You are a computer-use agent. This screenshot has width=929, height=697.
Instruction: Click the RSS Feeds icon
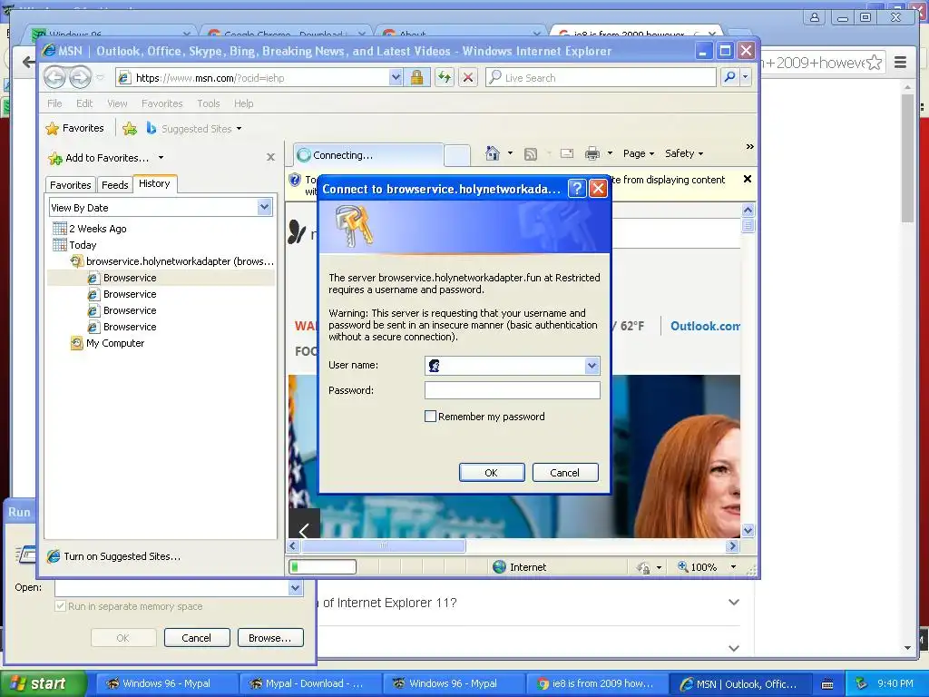(x=531, y=154)
